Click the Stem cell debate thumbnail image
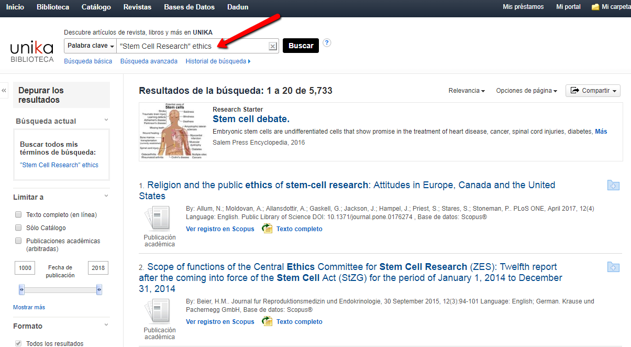631x347 pixels. [172, 131]
